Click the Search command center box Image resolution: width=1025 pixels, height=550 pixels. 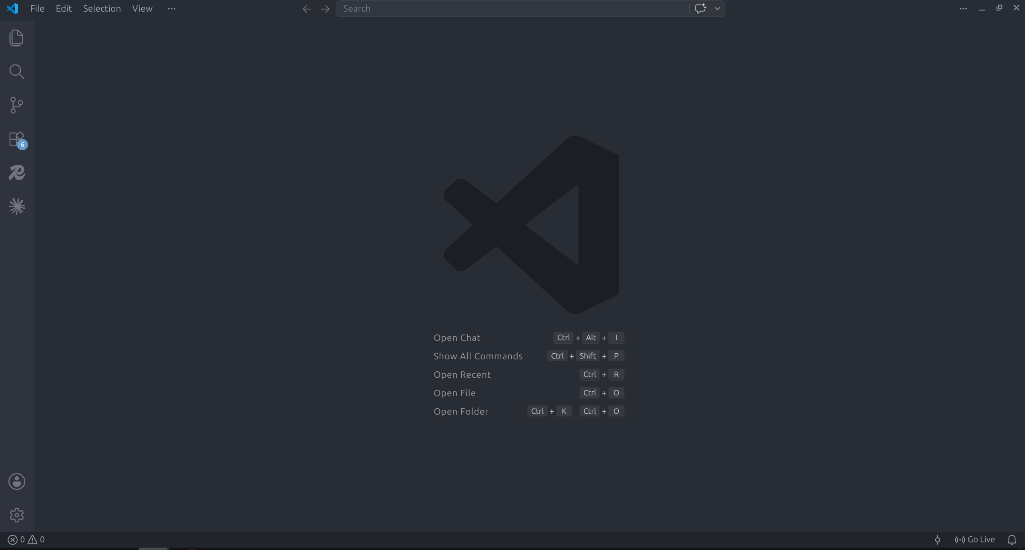512,8
